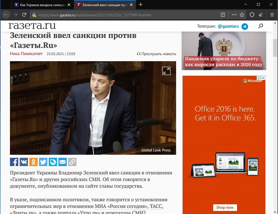
Task: Open site search magnifier icon
Action: (261, 26)
